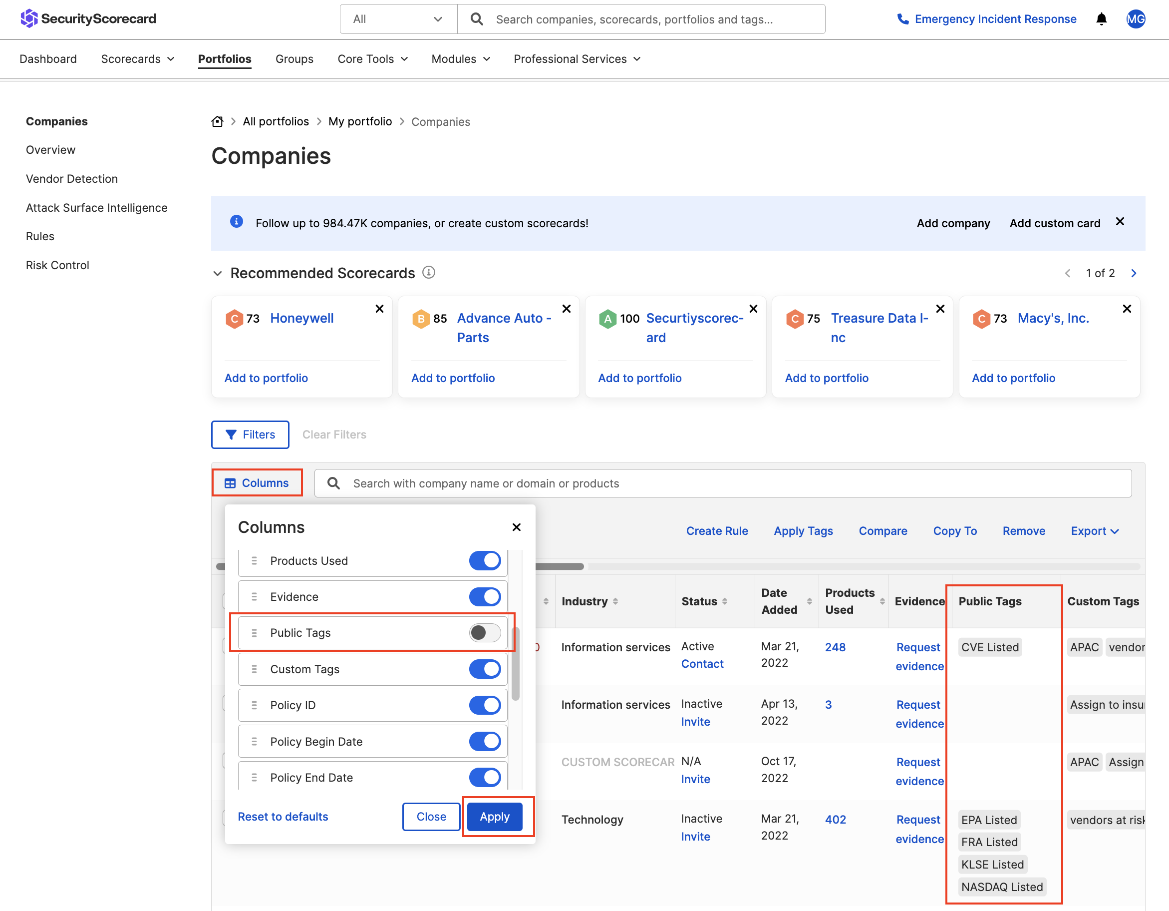The width and height of the screenshot is (1169, 911).
Task: Click the Apply button in Columns panel
Action: pyautogui.click(x=495, y=817)
